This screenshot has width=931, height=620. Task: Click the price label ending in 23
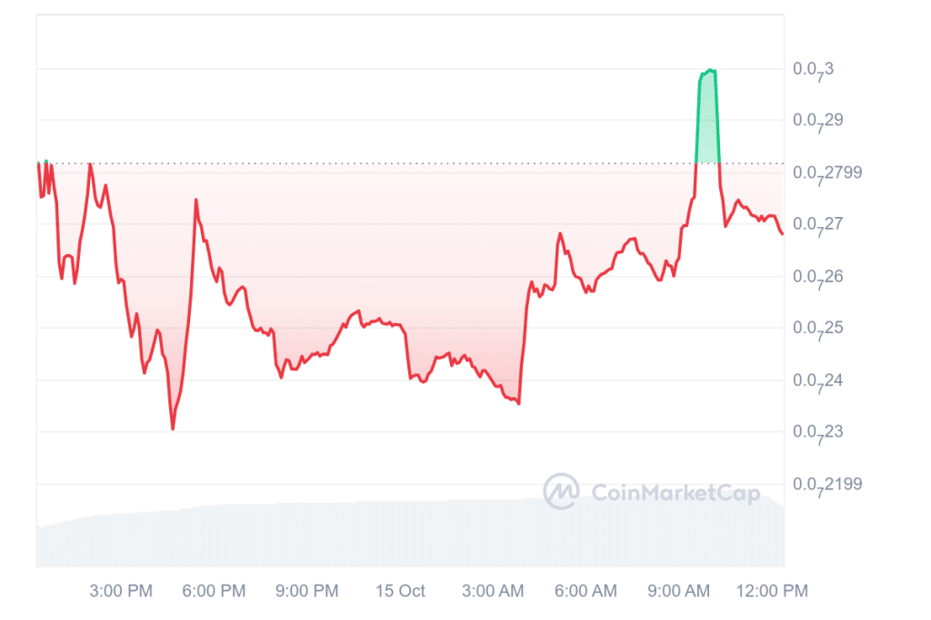[816, 432]
